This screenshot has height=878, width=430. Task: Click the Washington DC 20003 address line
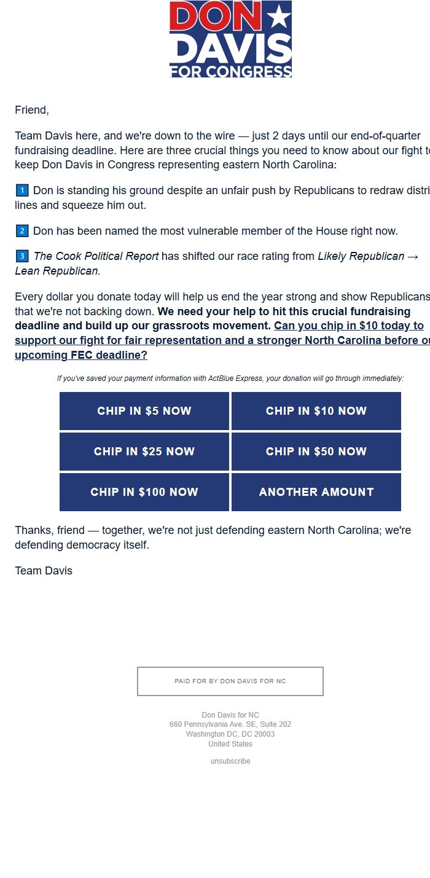[x=230, y=734]
